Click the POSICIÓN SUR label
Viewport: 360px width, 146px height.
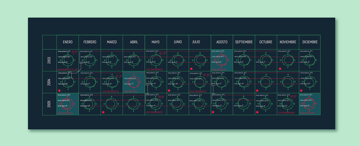click(131, 91)
